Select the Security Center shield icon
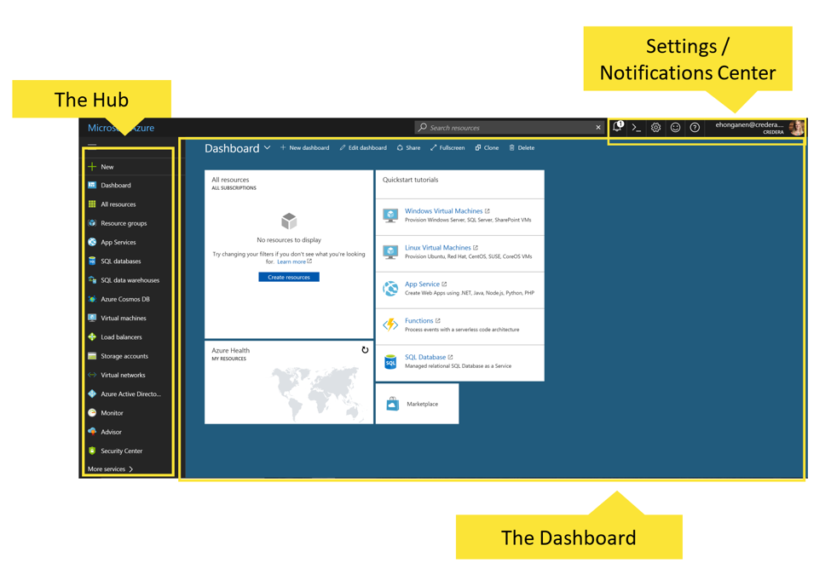The image size is (831, 586). (x=92, y=451)
